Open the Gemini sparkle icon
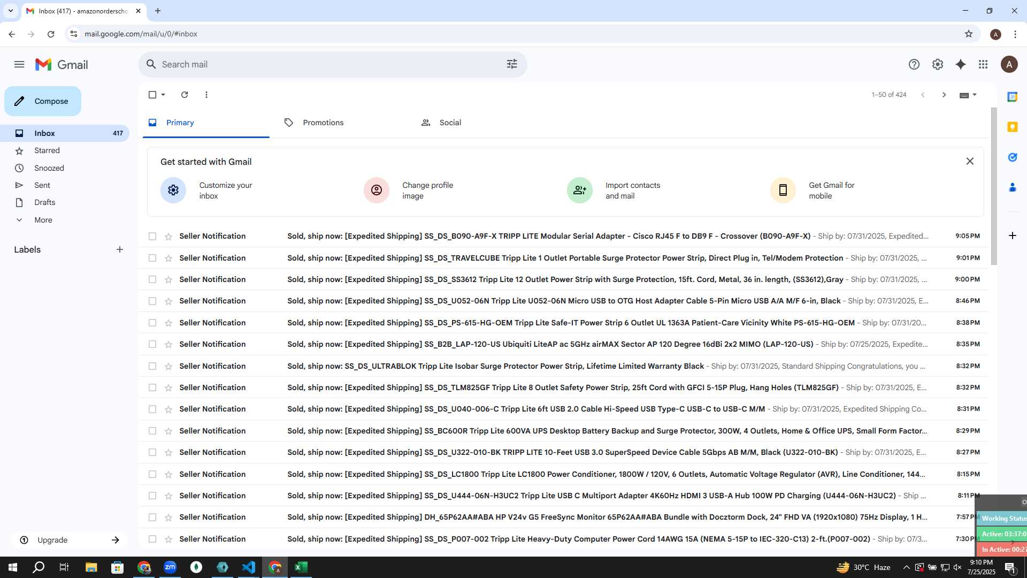Image resolution: width=1027 pixels, height=578 pixels. (x=961, y=64)
